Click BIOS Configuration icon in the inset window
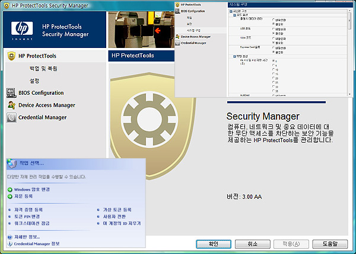 [177, 11]
